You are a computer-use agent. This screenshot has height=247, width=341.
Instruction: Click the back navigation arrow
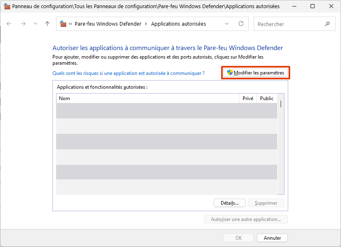coord(9,24)
